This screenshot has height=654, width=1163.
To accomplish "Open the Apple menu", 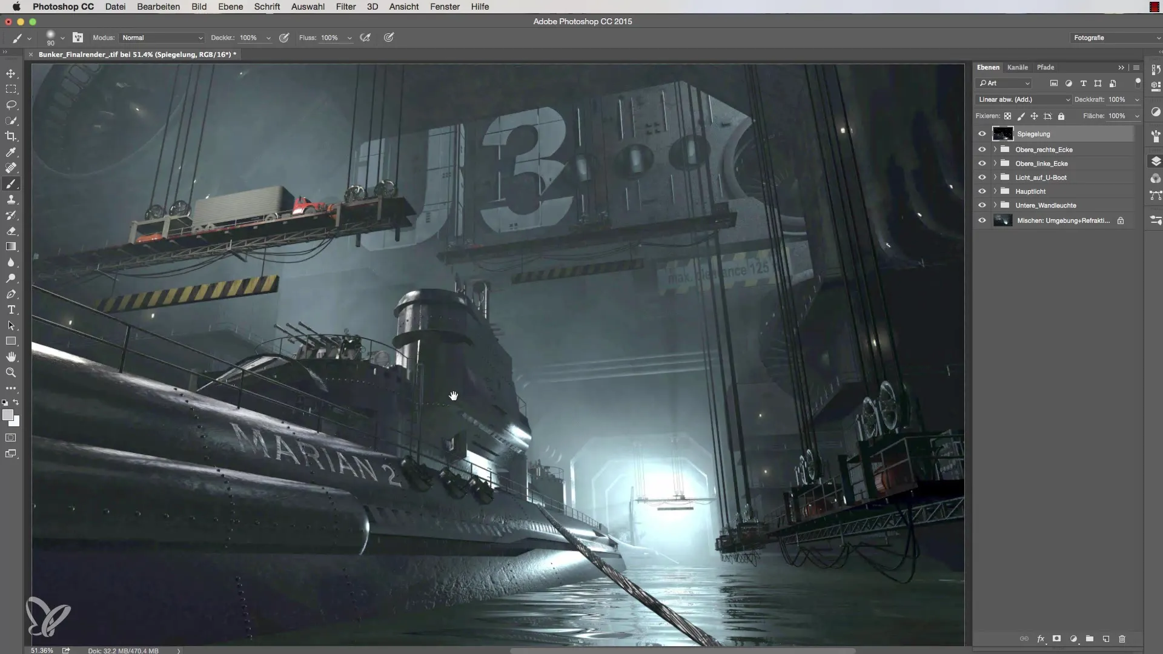I will pyautogui.click(x=16, y=7).
